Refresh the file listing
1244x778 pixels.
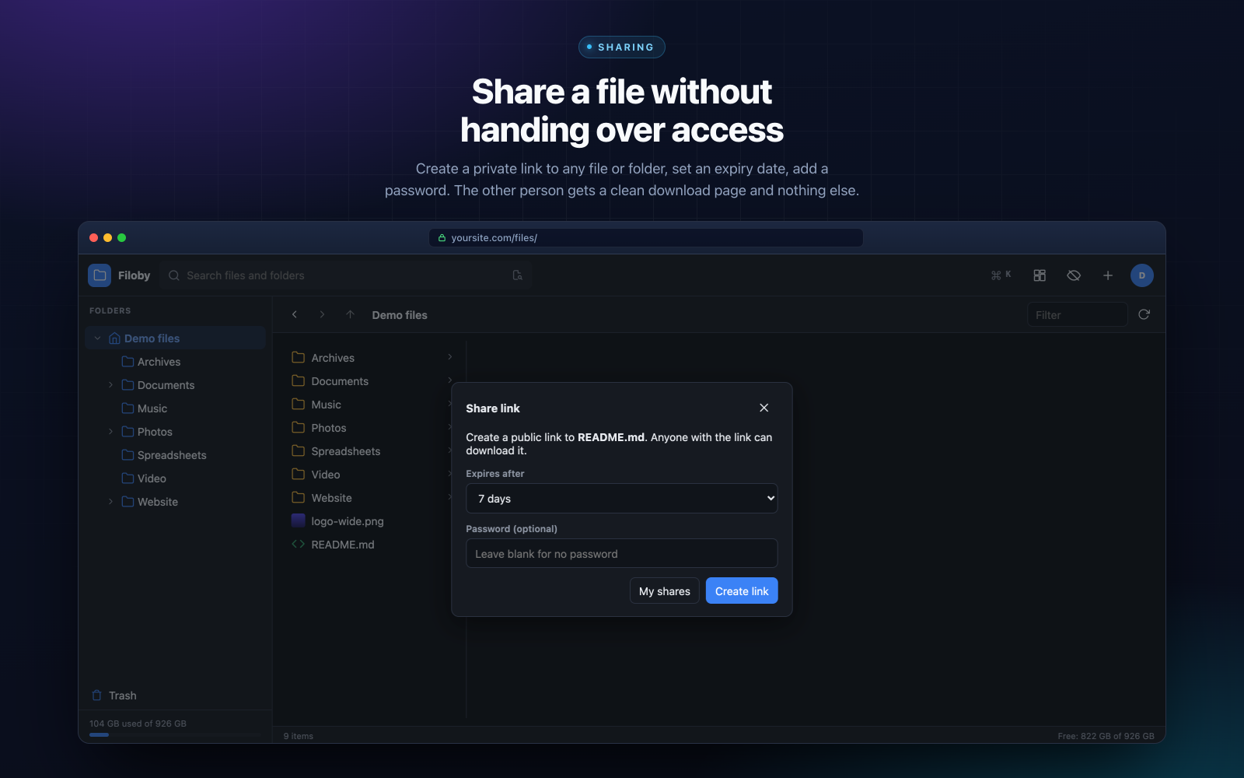pos(1144,314)
